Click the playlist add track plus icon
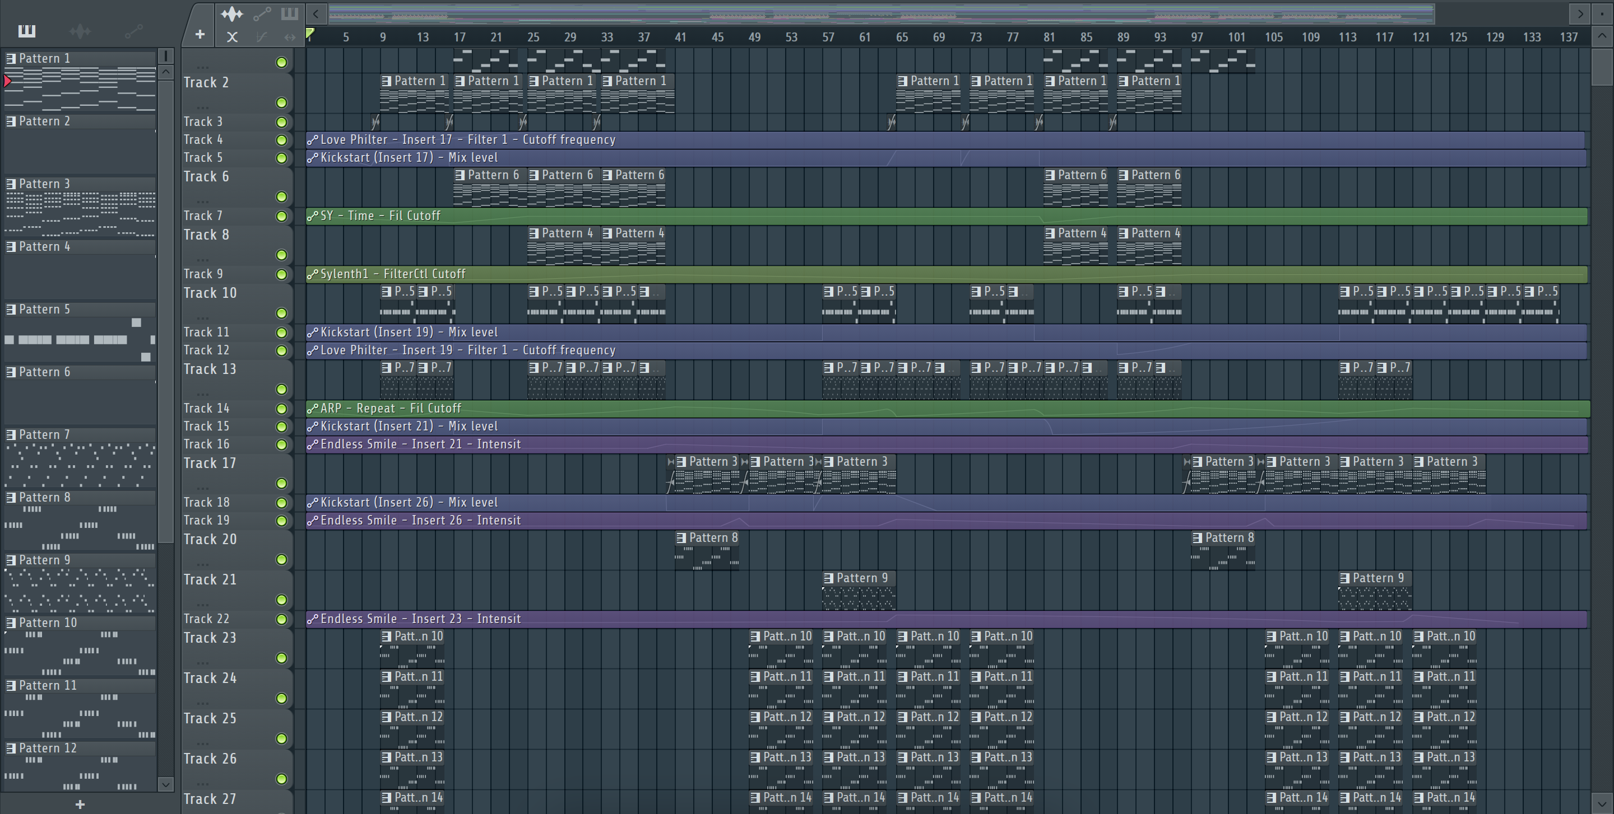This screenshot has width=1614, height=814. click(x=200, y=35)
